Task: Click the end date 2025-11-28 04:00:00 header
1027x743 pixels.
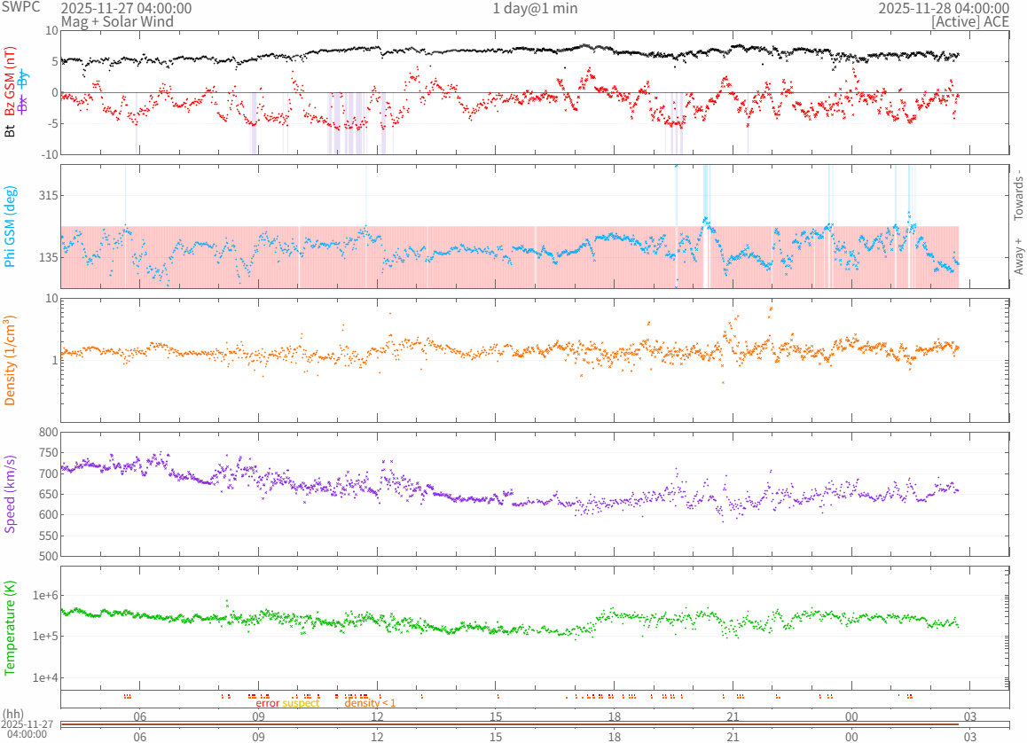Action: click(x=944, y=8)
